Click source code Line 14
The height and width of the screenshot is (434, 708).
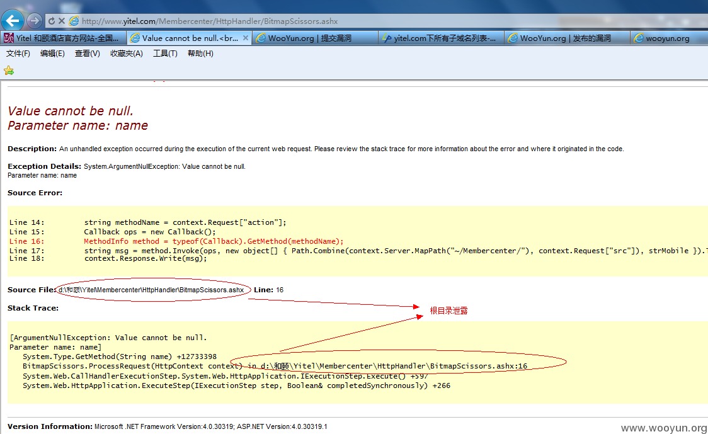tap(147, 222)
